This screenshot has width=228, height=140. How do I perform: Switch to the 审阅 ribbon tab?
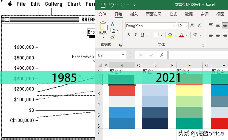click(204, 14)
